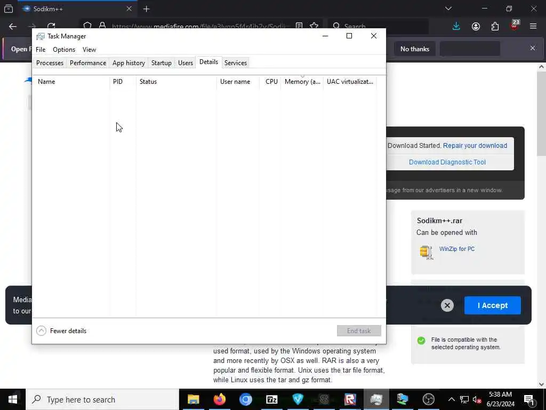The height and width of the screenshot is (410, 546).
Task: Sort by the Status column header
Action: coord(176,82)
